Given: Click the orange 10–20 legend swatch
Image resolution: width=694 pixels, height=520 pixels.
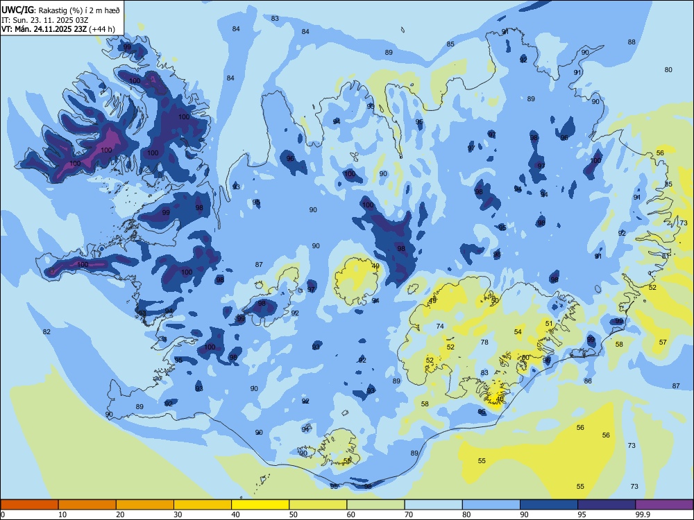Looking at the screenshot, I should point(87,505).
